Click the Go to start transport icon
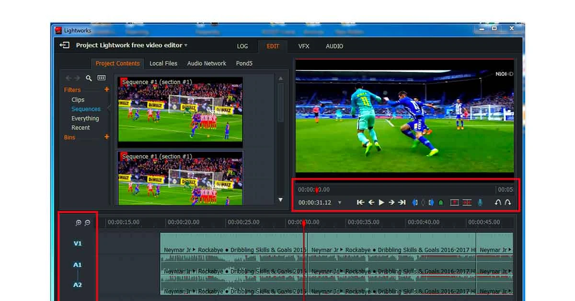 [360, 202]
